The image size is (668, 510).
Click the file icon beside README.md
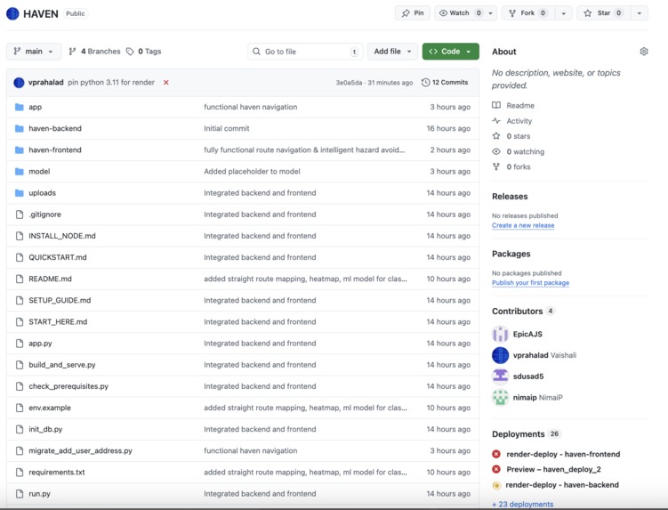[20, 279]
